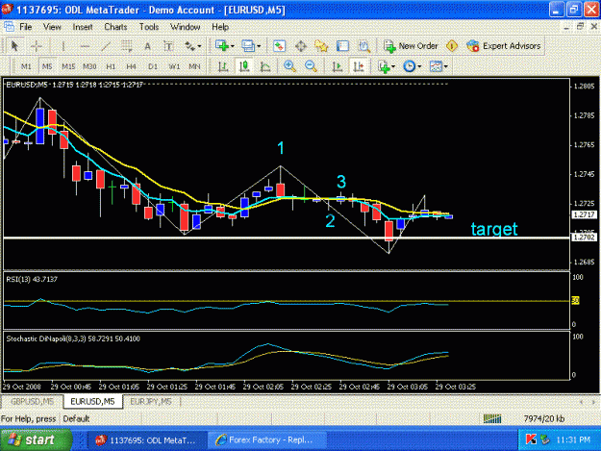Viewport: 601px width, 451px height.
Task: Open the Help menu
Action: pyautogui.click(x=220, y=27)
